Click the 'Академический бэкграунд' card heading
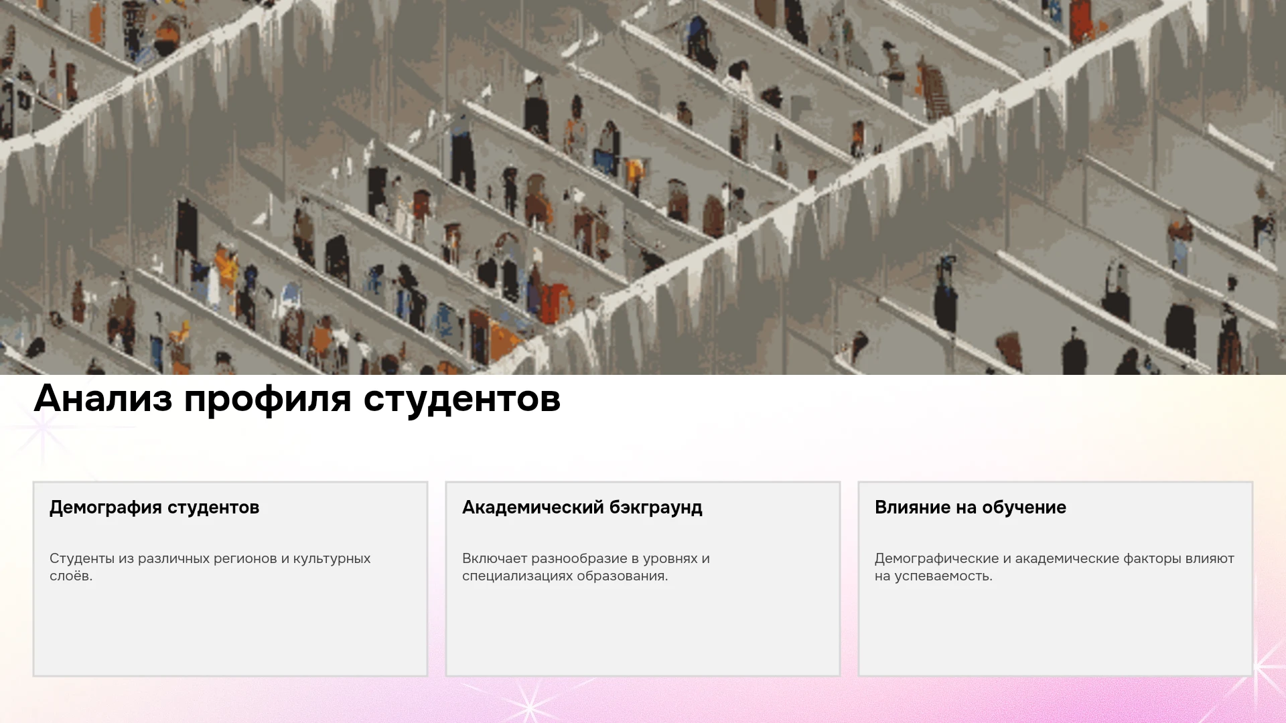 (x=582, y=507)
